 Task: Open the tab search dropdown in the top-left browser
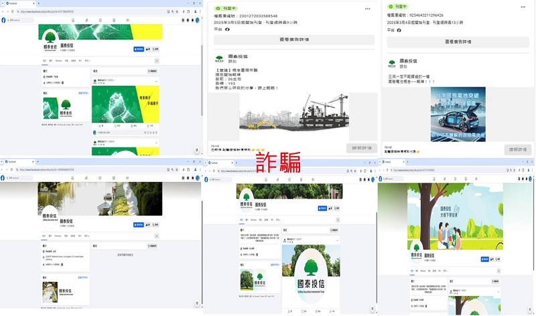point(3,3)
